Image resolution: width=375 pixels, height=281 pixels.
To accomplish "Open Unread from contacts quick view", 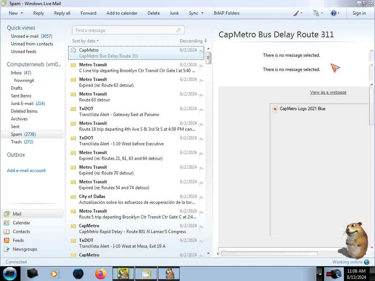I will 32,44.
